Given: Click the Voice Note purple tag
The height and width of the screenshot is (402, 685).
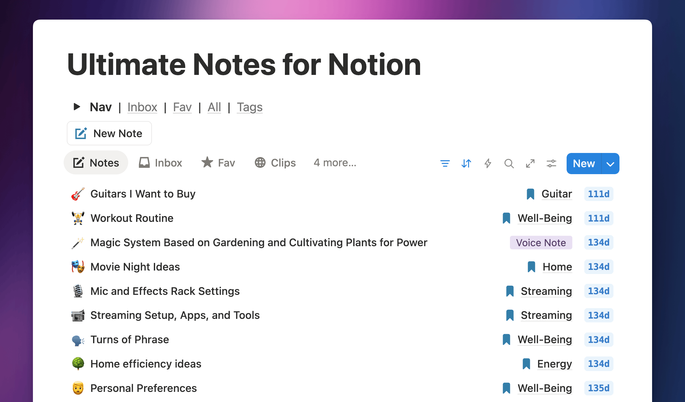Looking at the screenshot, I should (541, 243).
